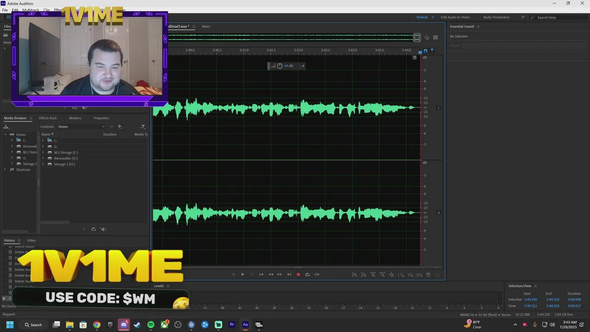Select M.2 Storage (F:) drive row

point(94,152)
